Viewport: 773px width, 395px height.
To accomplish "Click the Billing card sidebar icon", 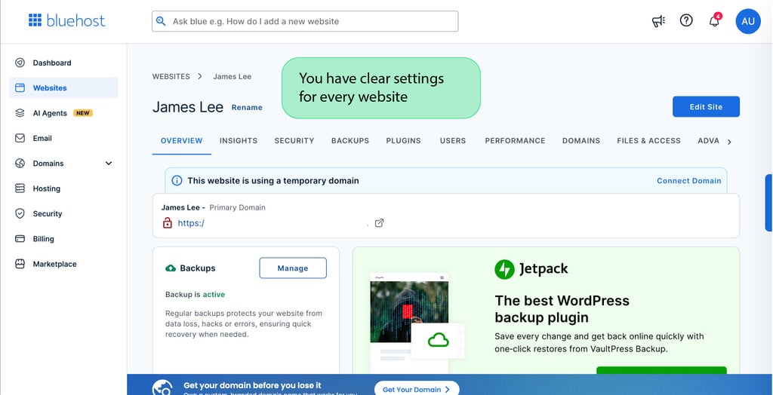I will tap(20, 238).
